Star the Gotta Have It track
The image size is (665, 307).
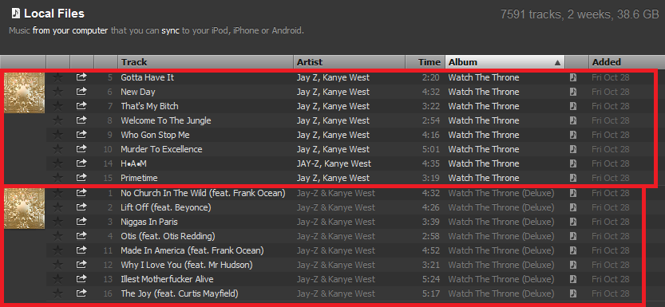[57, 77]
